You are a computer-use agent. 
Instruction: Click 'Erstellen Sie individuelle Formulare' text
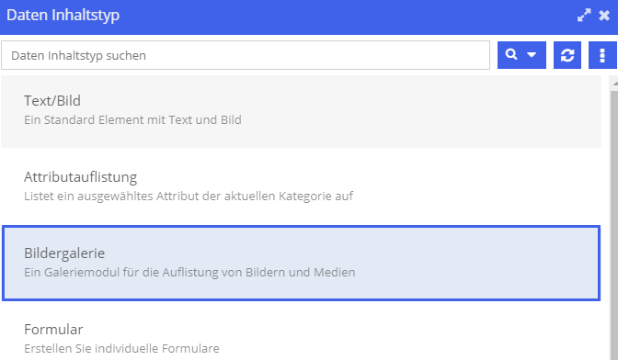pos(121,348)
